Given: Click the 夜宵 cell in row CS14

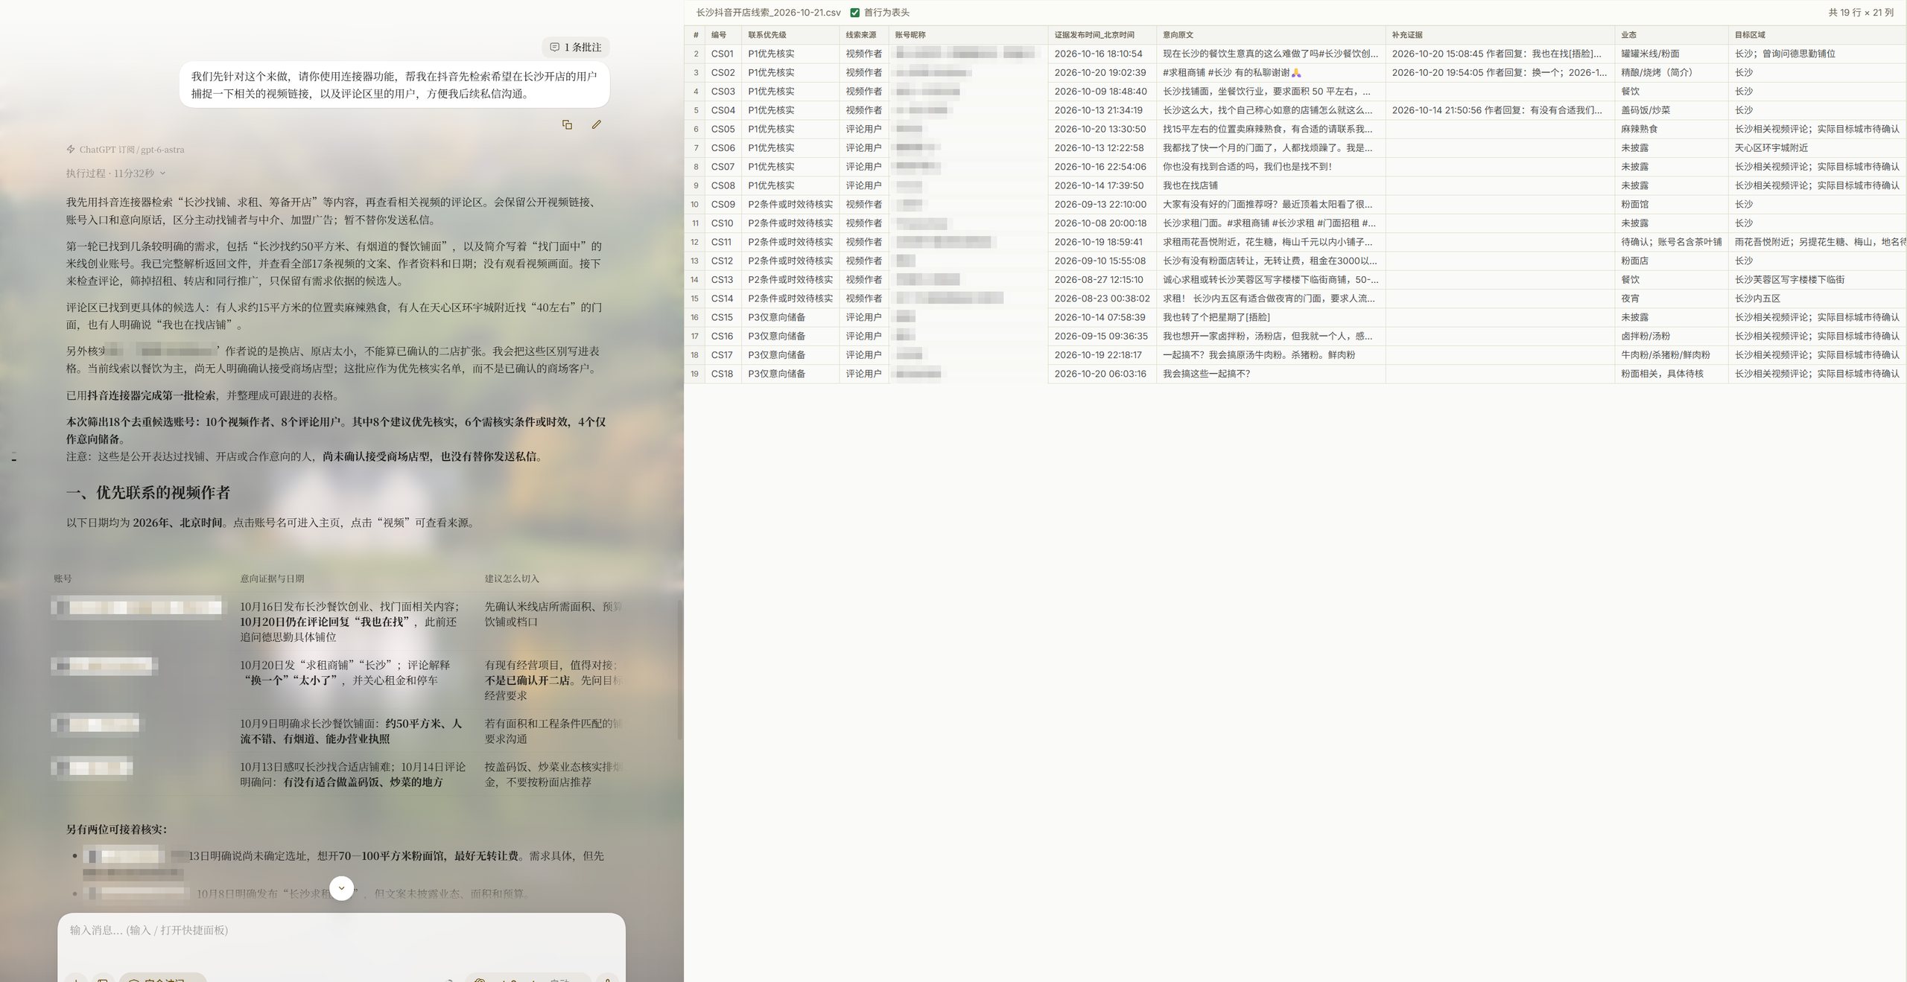Looking at the screenshot, I should tap(1671, 299).
